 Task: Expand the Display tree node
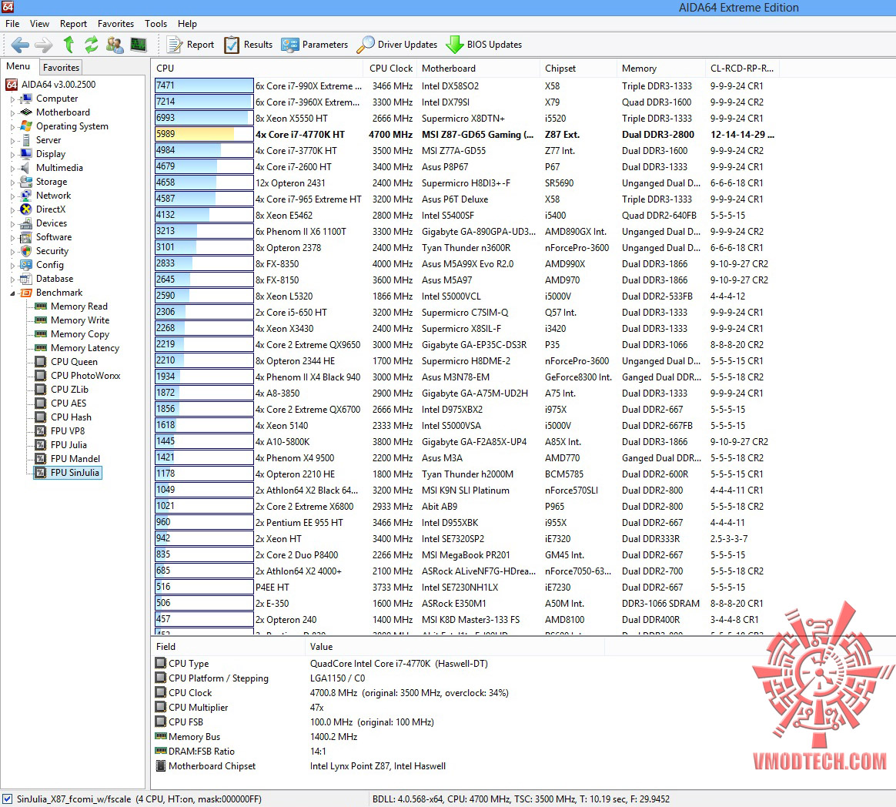[x=12, y=154]
